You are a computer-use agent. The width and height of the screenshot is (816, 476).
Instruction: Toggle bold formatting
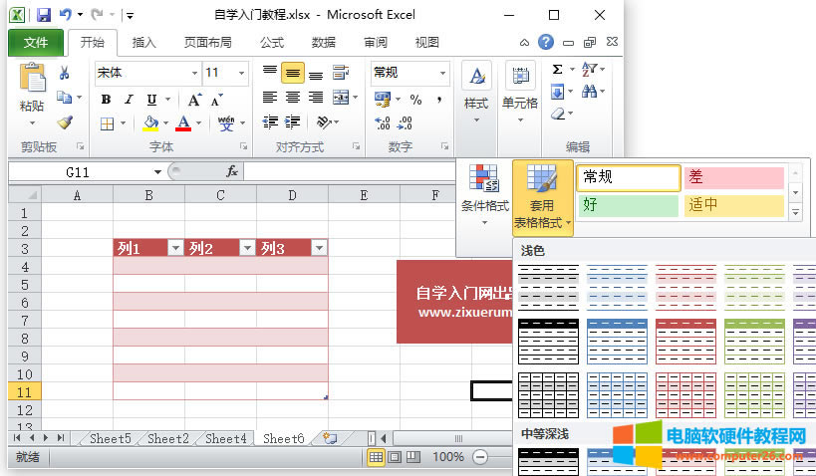pos(105,99)
